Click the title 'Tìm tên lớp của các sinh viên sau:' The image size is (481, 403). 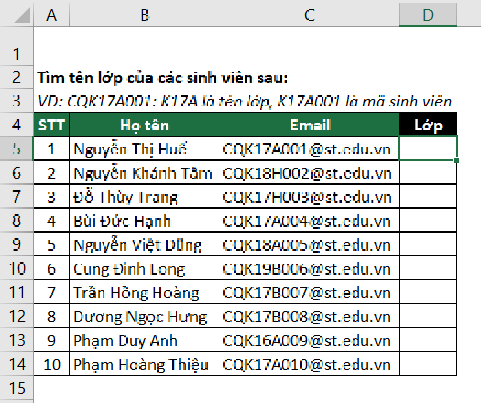(163, 78)
